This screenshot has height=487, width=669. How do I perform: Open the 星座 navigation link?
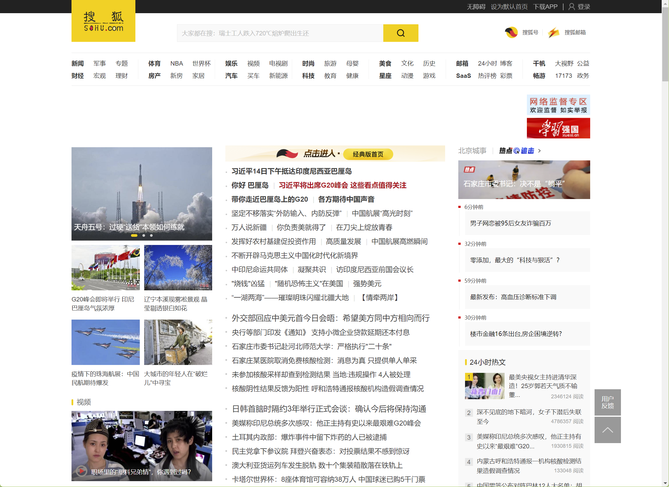click(x=385, y=76)
